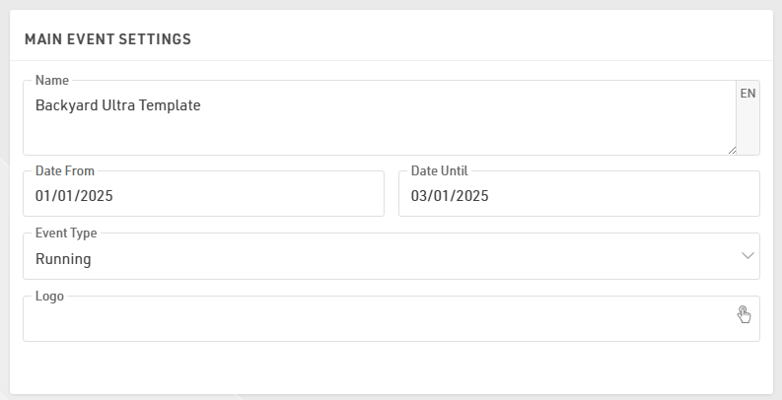Viewport: 782px width, 400px height.
Task: Click the 01/01/2025 date value
Action: [74, 196]
